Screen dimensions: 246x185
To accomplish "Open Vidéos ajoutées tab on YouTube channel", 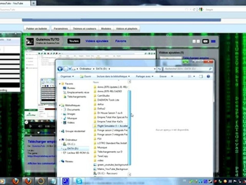I will (x=97, y=41).
